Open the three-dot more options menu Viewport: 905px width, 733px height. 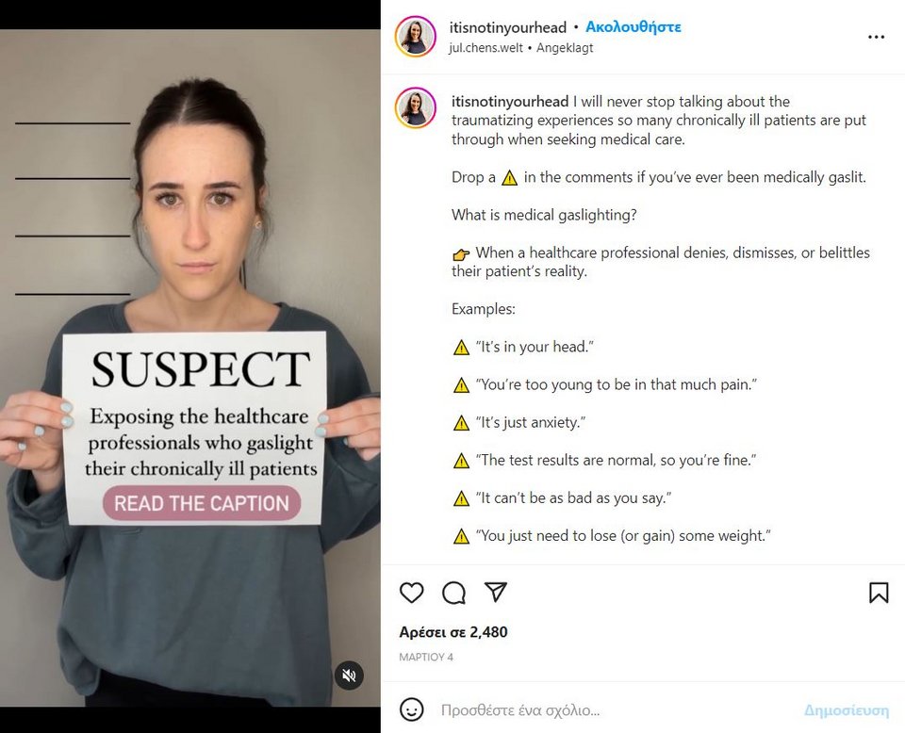[x=876, y=37]
